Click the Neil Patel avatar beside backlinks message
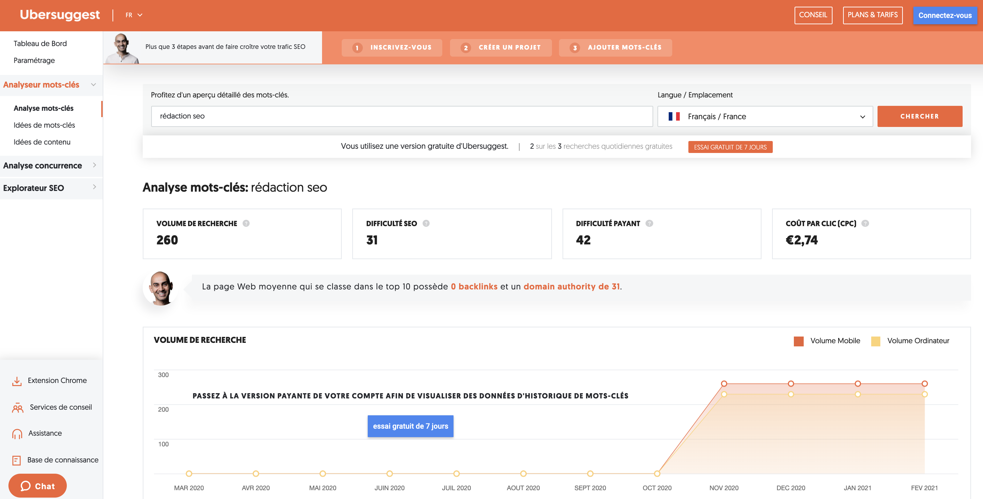The height and width of the screenshot is (499, 983). point(161,288)
